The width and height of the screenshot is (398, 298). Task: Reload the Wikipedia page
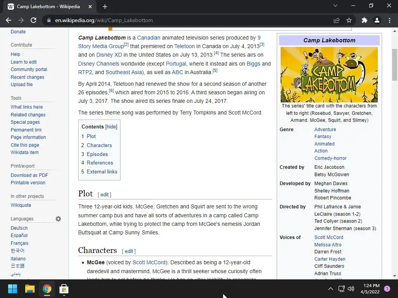pyautogui.click(x=33, y=20)
